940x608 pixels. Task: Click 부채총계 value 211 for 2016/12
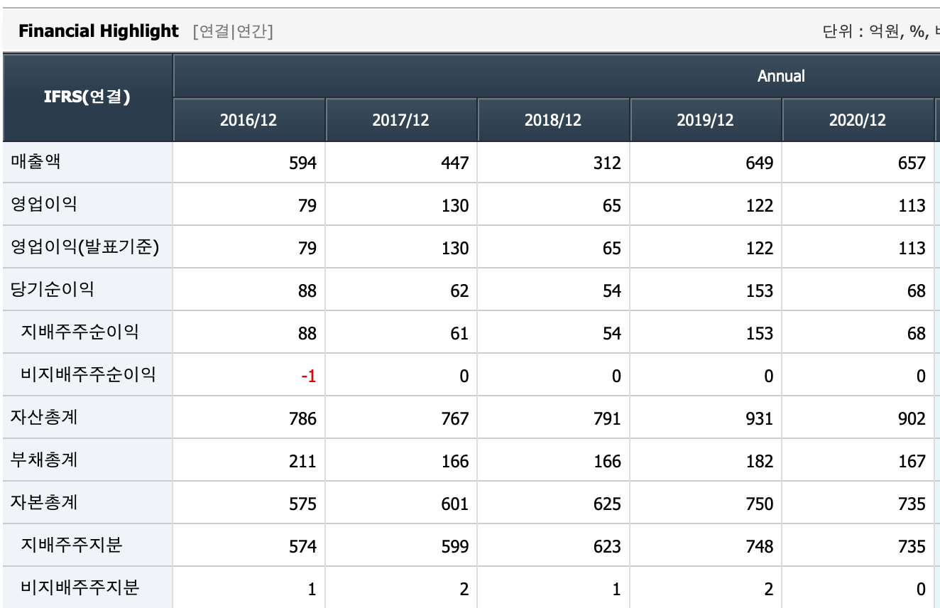coord(302,462)
